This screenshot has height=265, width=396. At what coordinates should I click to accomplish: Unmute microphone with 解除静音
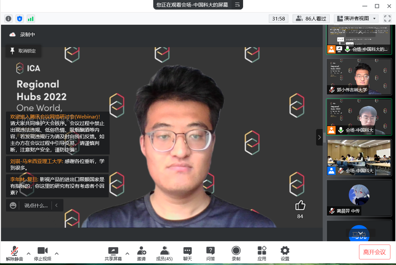pos(15,253)
